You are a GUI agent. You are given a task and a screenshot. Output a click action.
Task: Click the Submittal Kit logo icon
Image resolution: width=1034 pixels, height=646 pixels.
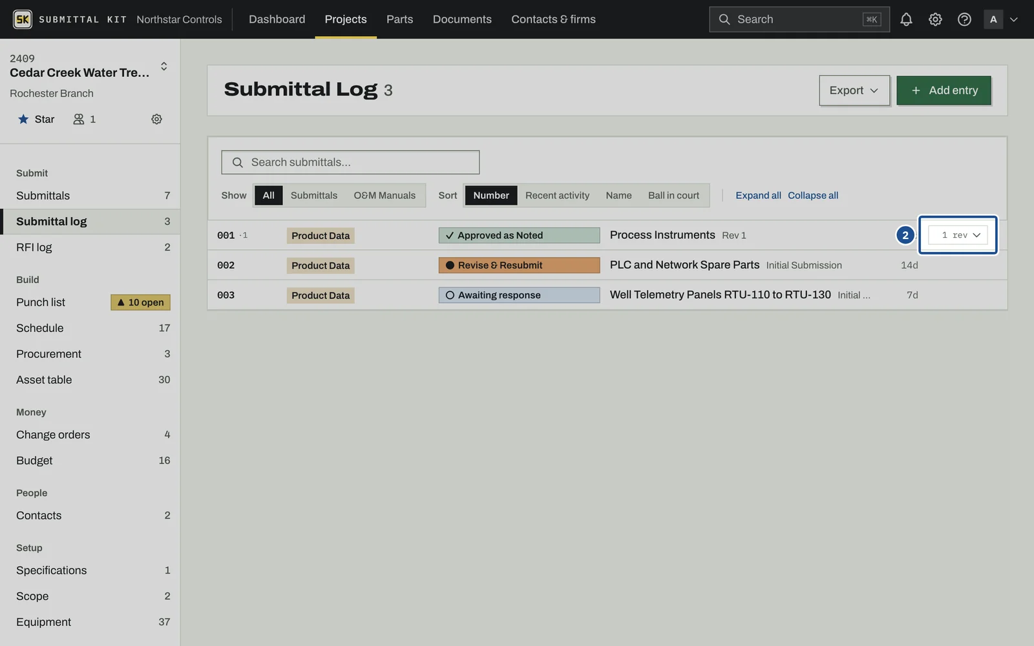[23, 19]
